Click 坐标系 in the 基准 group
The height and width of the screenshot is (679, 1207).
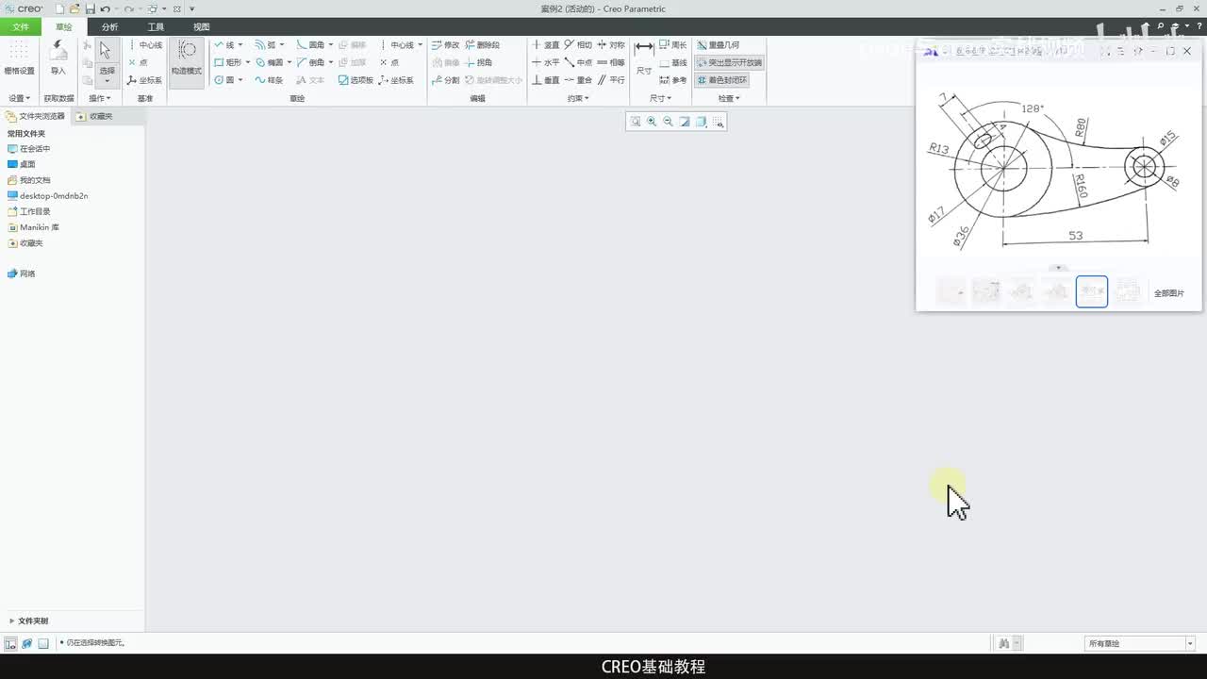pos(144,80)
